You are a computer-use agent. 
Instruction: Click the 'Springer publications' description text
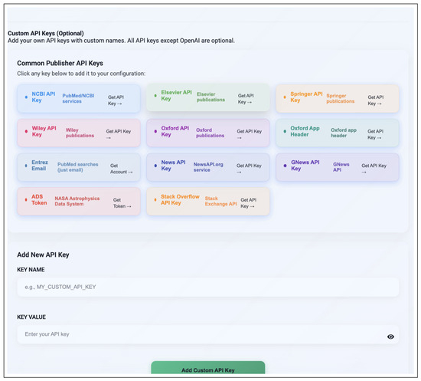pos(340,98)
